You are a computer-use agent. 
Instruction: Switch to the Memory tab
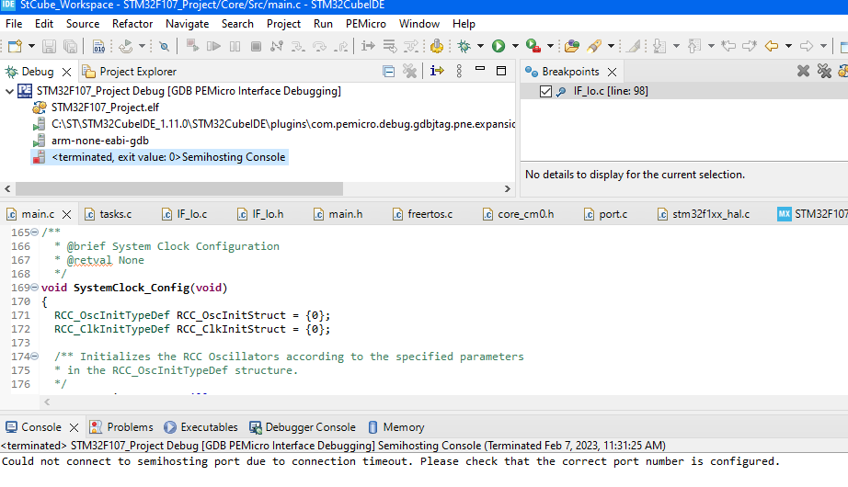point(396,427)
